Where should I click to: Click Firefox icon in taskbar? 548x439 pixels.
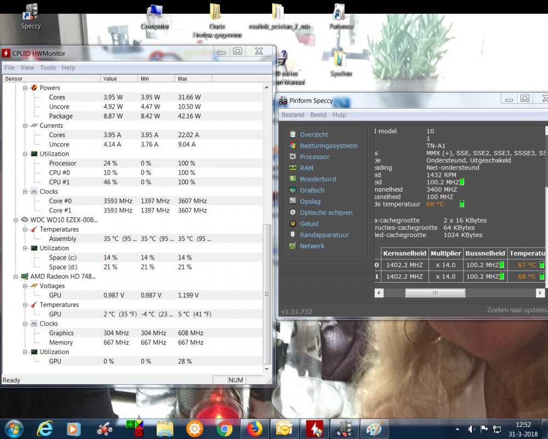[254, 428]
